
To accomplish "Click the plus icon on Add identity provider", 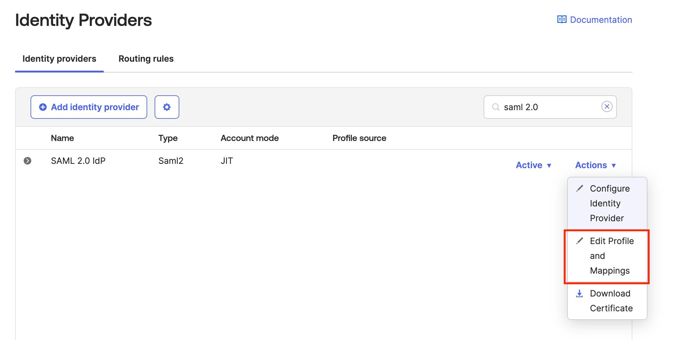I will [43, 107].
